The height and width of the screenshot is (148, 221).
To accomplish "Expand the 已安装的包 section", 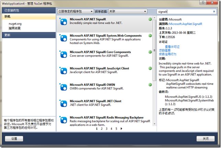I will point(29,10).
